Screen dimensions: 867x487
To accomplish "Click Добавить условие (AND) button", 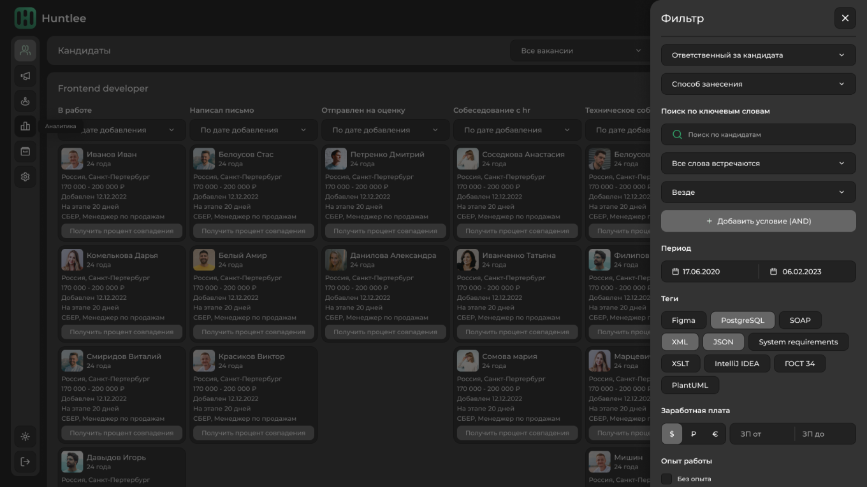I will (x=759, y=221).
